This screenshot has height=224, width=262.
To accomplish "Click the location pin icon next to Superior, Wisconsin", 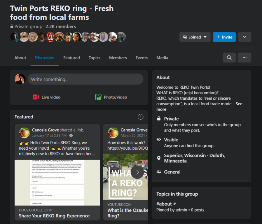I will 159,158.
